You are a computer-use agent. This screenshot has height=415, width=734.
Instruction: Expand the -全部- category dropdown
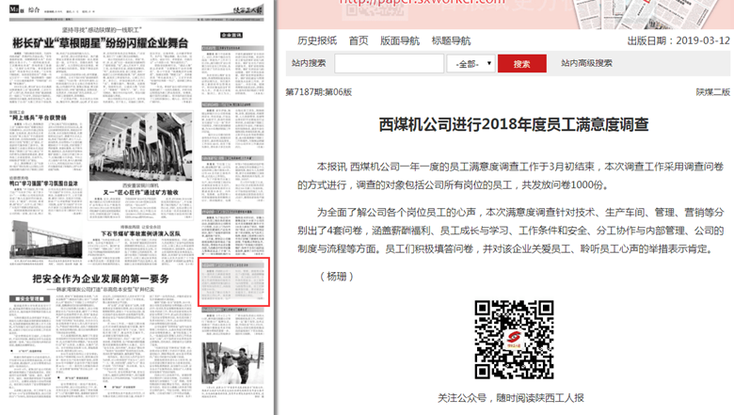tap(471, 63)
